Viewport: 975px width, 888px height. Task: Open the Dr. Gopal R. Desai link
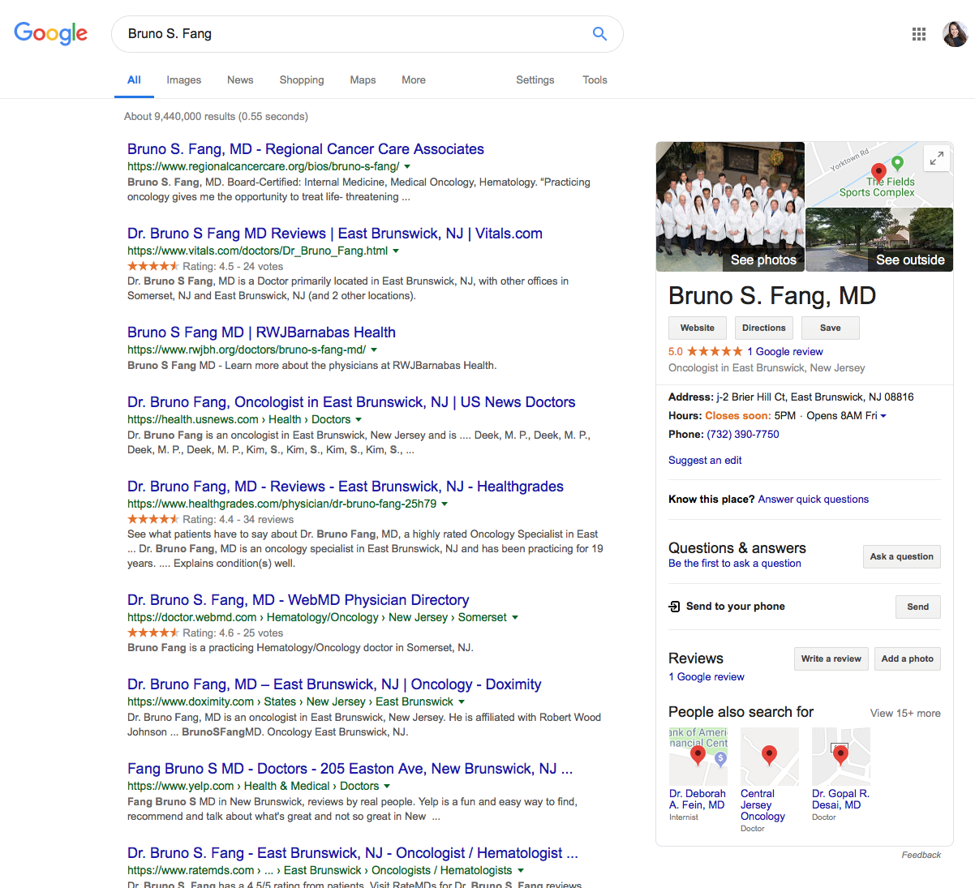coord(840,800)
